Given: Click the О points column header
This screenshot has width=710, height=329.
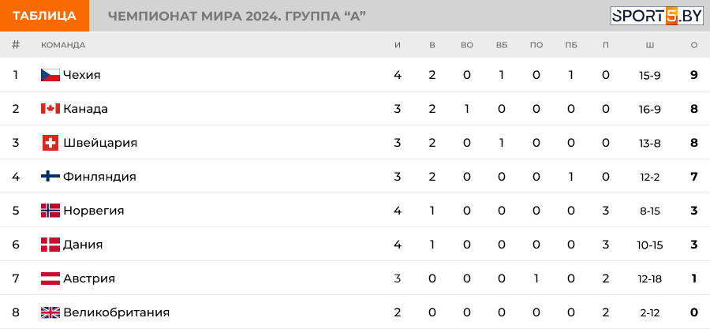Looking at the screenshot, I should [x=694, y=45].
